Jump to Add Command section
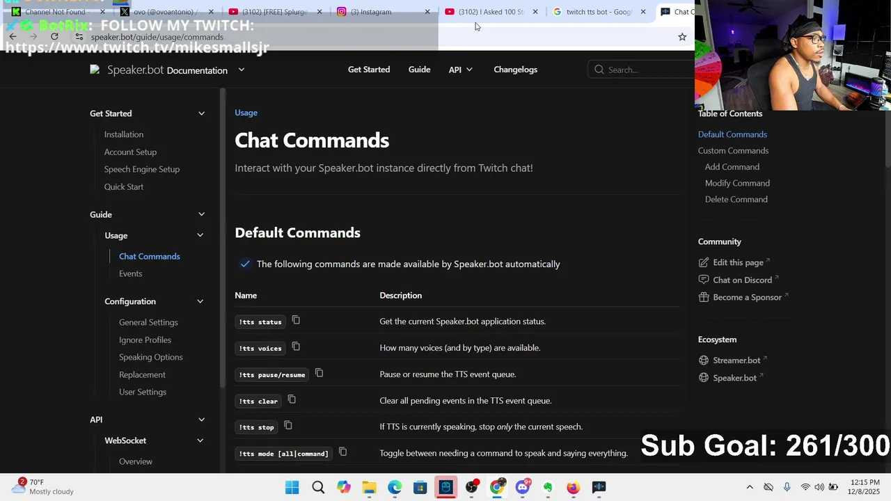 732,167
